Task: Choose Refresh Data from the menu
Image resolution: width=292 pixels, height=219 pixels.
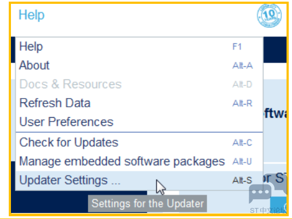Action: click(139, 103)
